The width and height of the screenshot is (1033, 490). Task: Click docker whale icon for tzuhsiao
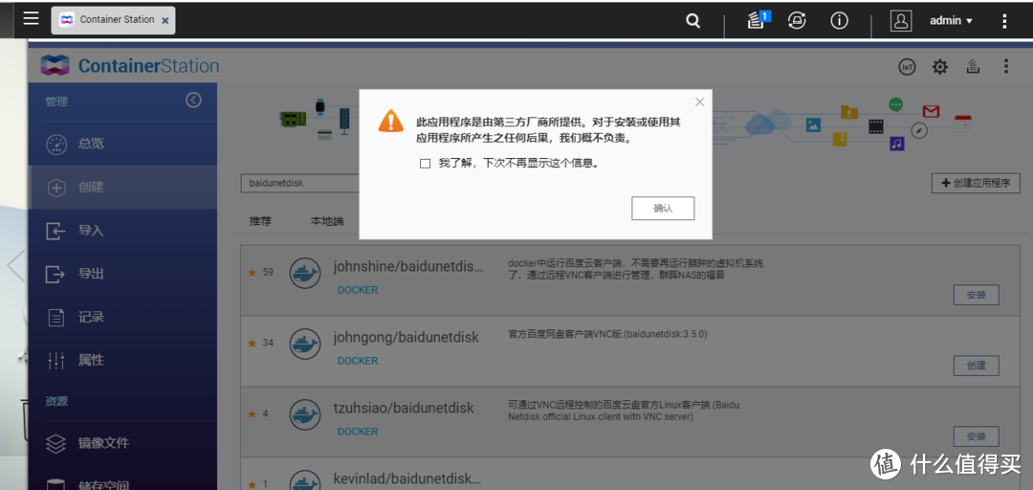point(305,414)
